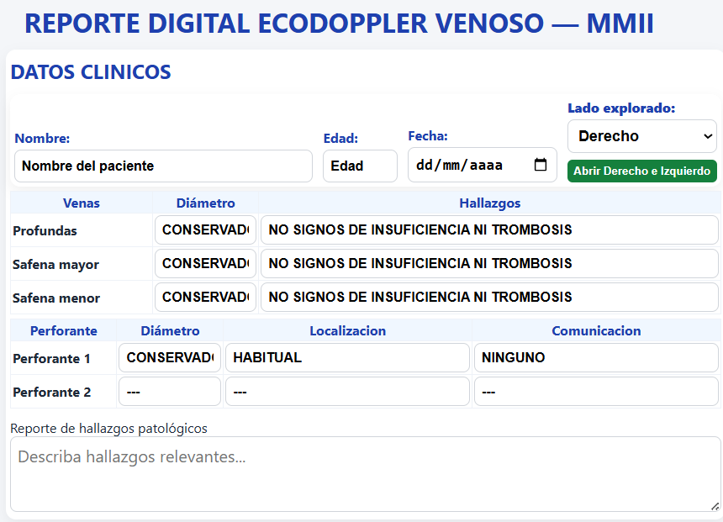Edit the Profundas diameter field
723x522 pixels.
(x=205, y=229)
